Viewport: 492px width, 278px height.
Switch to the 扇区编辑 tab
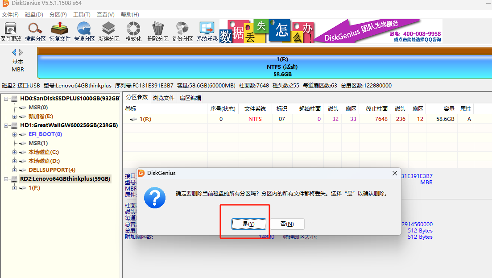click(x=190, y=98)
